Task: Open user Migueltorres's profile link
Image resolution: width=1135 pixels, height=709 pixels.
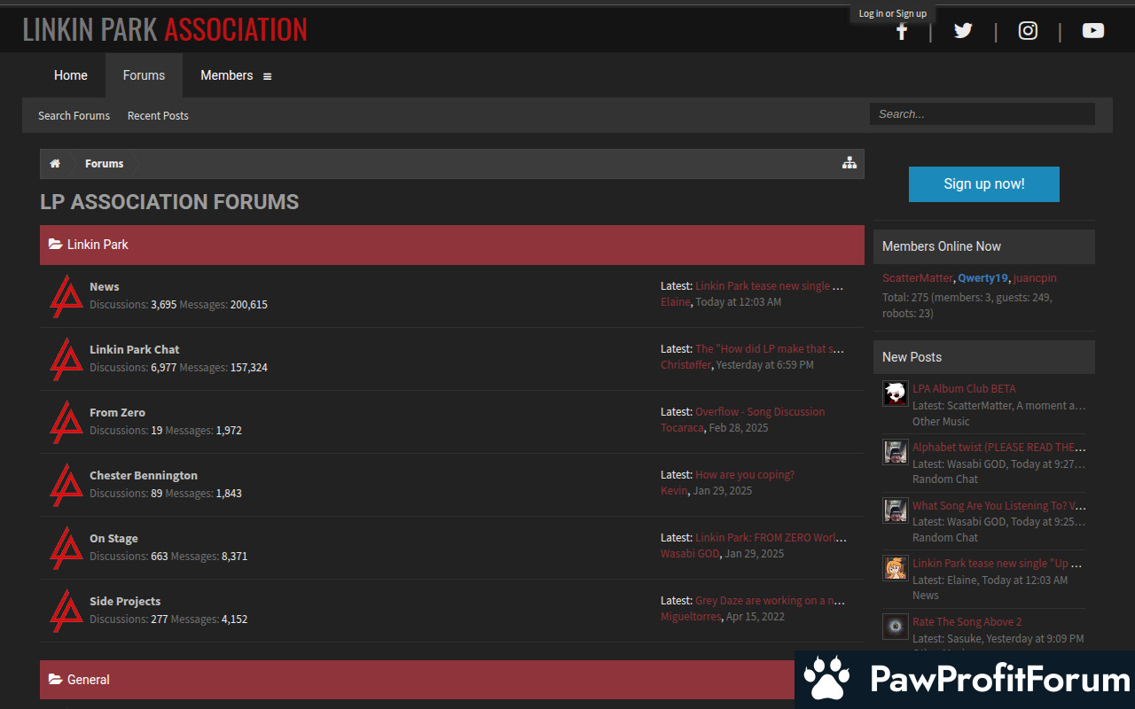Action: (x=691, y=617)
